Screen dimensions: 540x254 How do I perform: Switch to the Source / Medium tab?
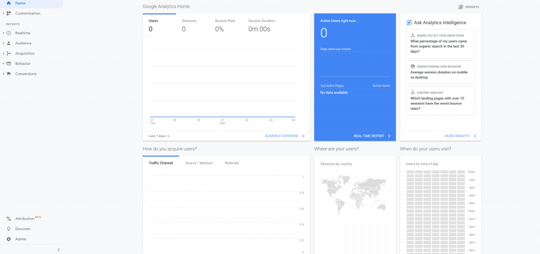click(199, 163)
